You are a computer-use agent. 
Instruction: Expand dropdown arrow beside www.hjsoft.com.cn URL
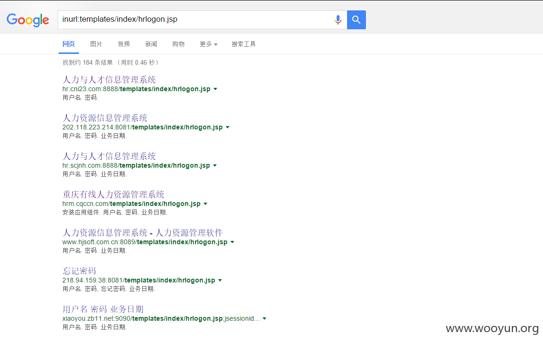coord(232,242)
